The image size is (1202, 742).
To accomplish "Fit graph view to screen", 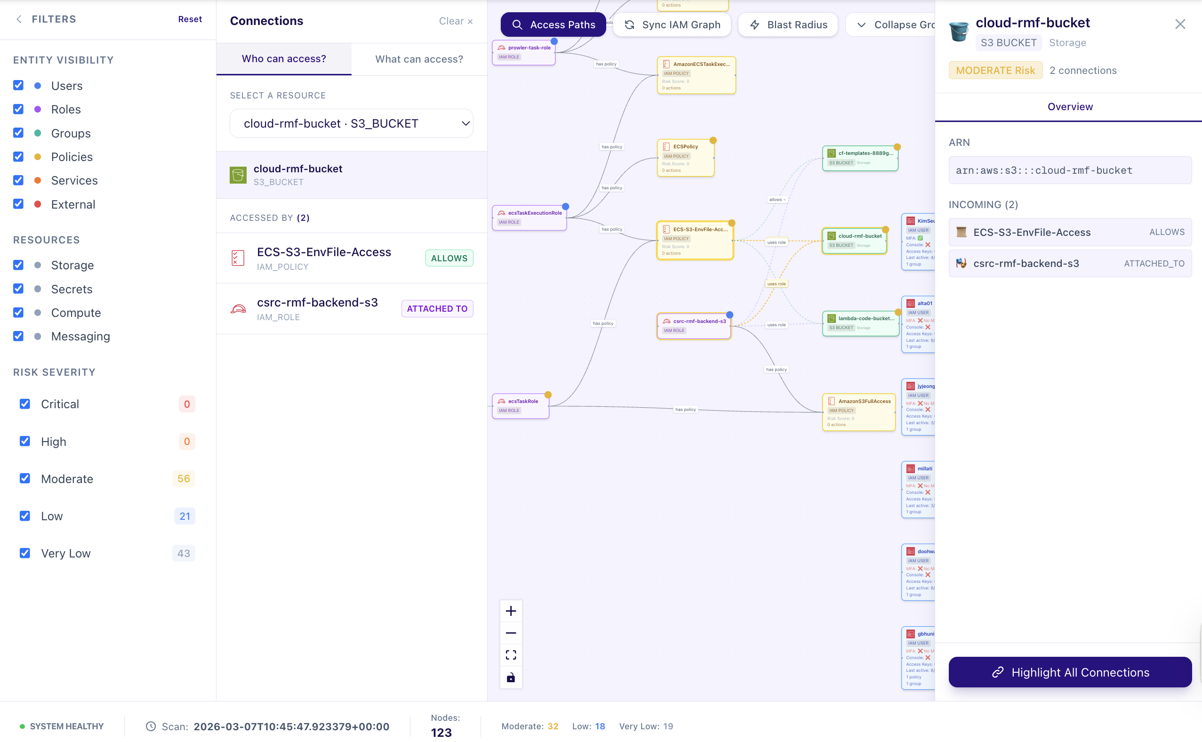I will click(511, 655).
